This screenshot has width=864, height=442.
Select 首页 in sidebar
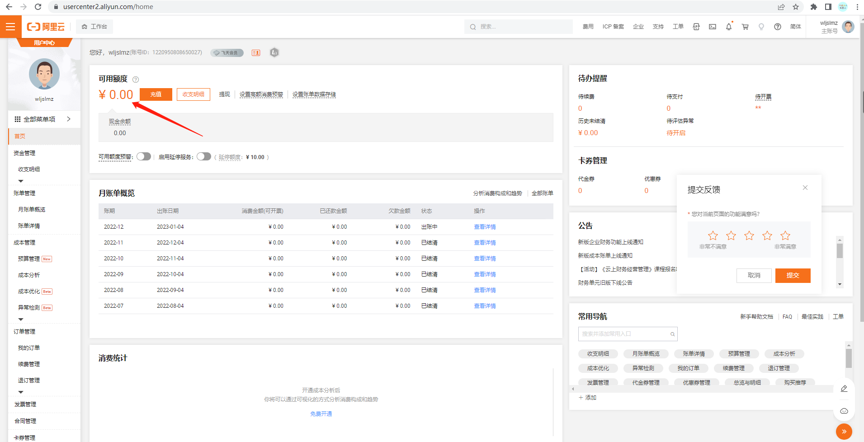click(x=44, y=136)
